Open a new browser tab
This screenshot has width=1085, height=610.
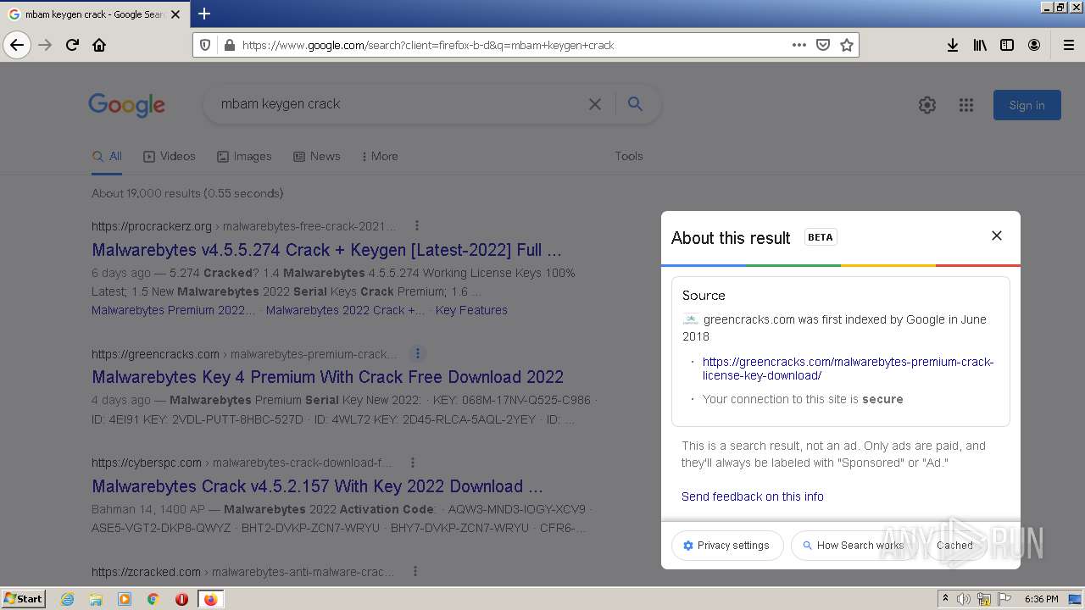(x=204, y=14)
